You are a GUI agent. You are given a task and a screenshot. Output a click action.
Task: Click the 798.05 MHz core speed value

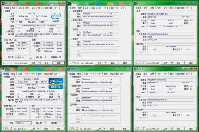(x=22, y=43)
